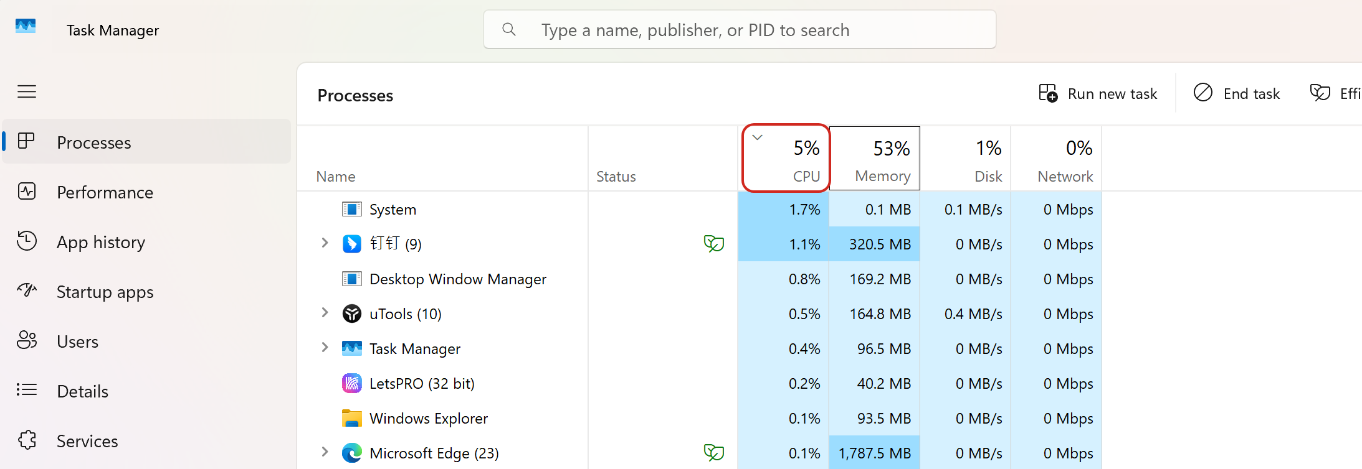Screen dimensions: 1362x469
Task: Expand the Microsoft Edge process group
Action: point(325,452)
